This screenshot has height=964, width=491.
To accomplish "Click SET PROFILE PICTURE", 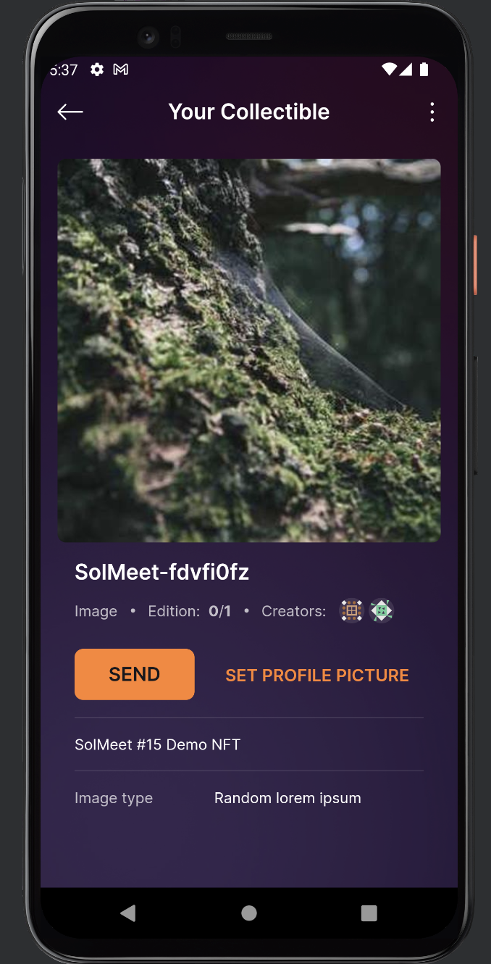I will pos(317,676).
